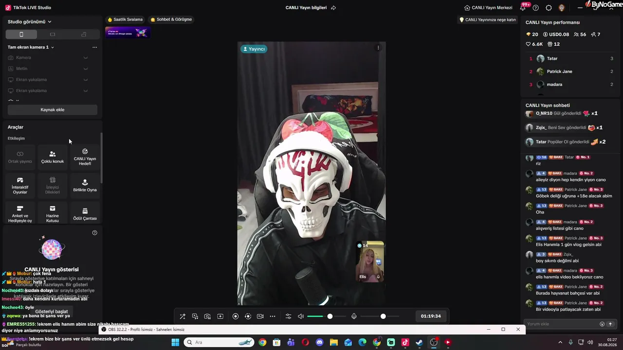Open the Hazine Kutusu tool
The height and width of the screenshot is (350, 623).
pyautogui.click(x=53, y=214)
